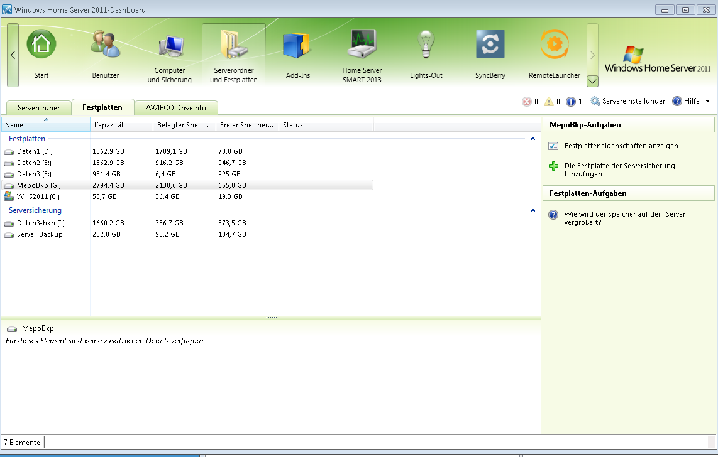Open the Hilfe dropdown arrow
Image resolution: width=718 pixels, height=457 pixels.
tap(707, 102)
